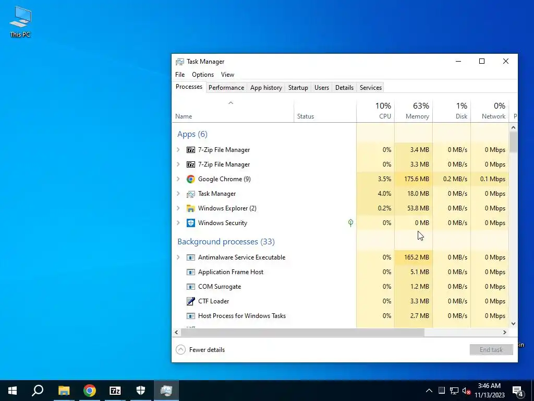Screen dimensions: 534x401
Task: Click vertical scrollbar down arrow
Action: 513,324
